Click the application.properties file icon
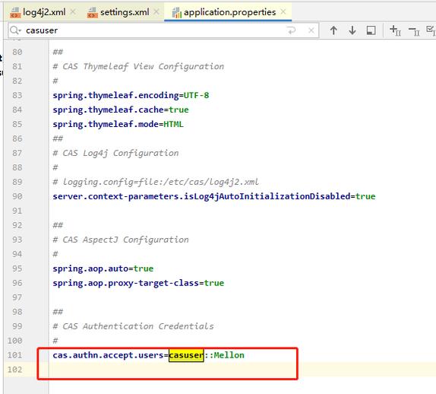This screenshot has height=394, width=436. click(176, 13)
